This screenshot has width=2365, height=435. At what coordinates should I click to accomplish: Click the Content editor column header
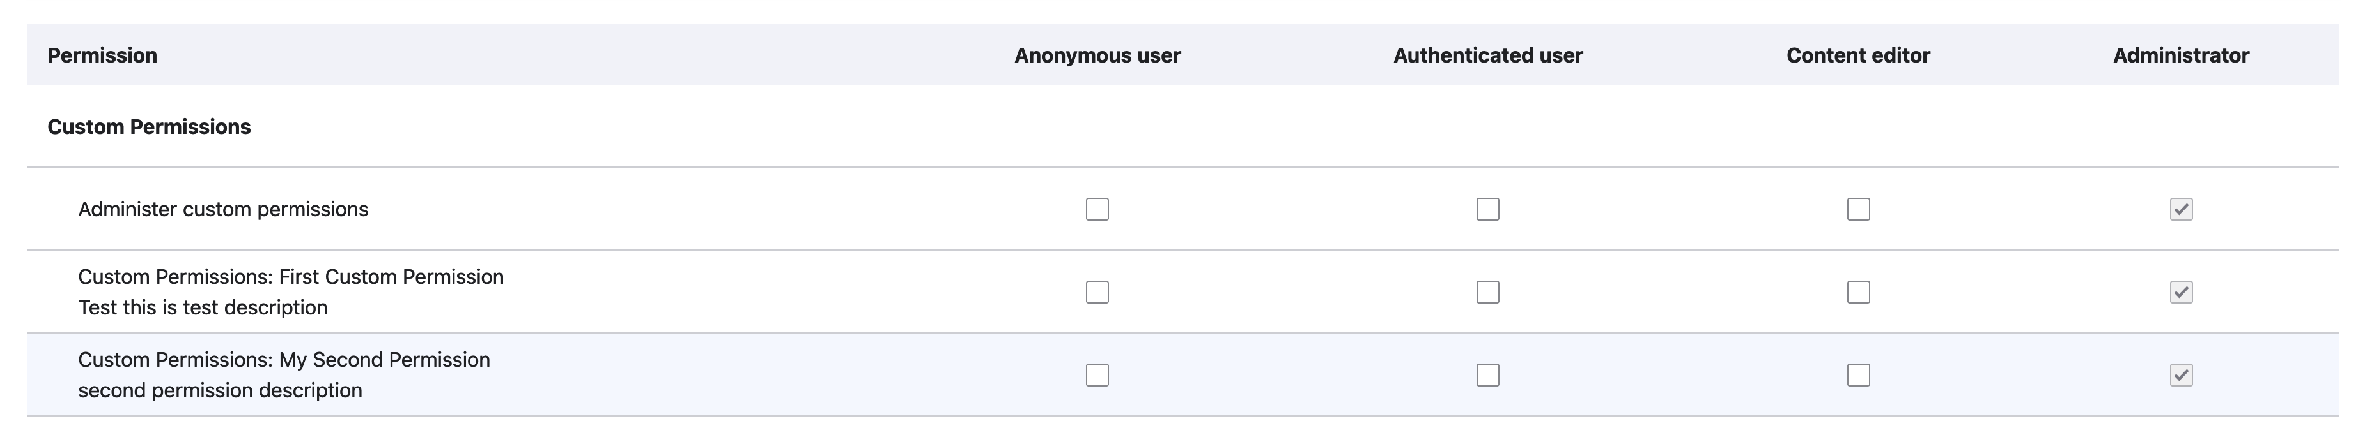pos(1858,55)
